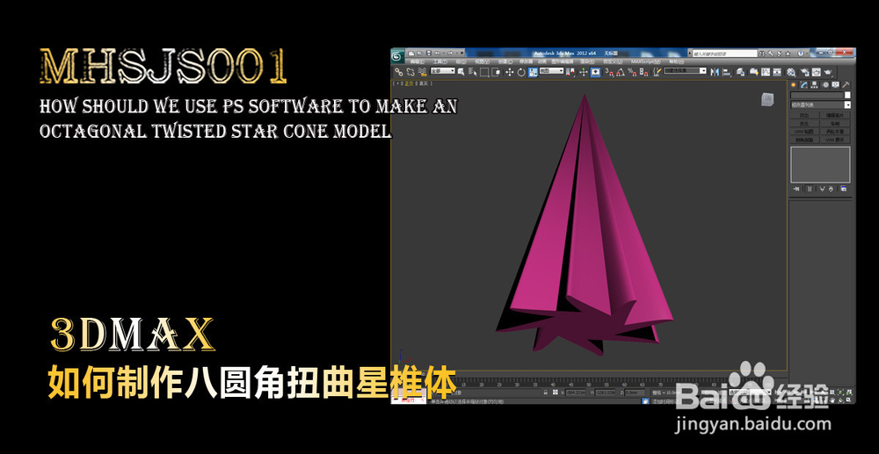Image resolution: width=879 pixels, height=454 pixels.
Task: Remove modifier from stack trash icon
Action: point(831,189)
